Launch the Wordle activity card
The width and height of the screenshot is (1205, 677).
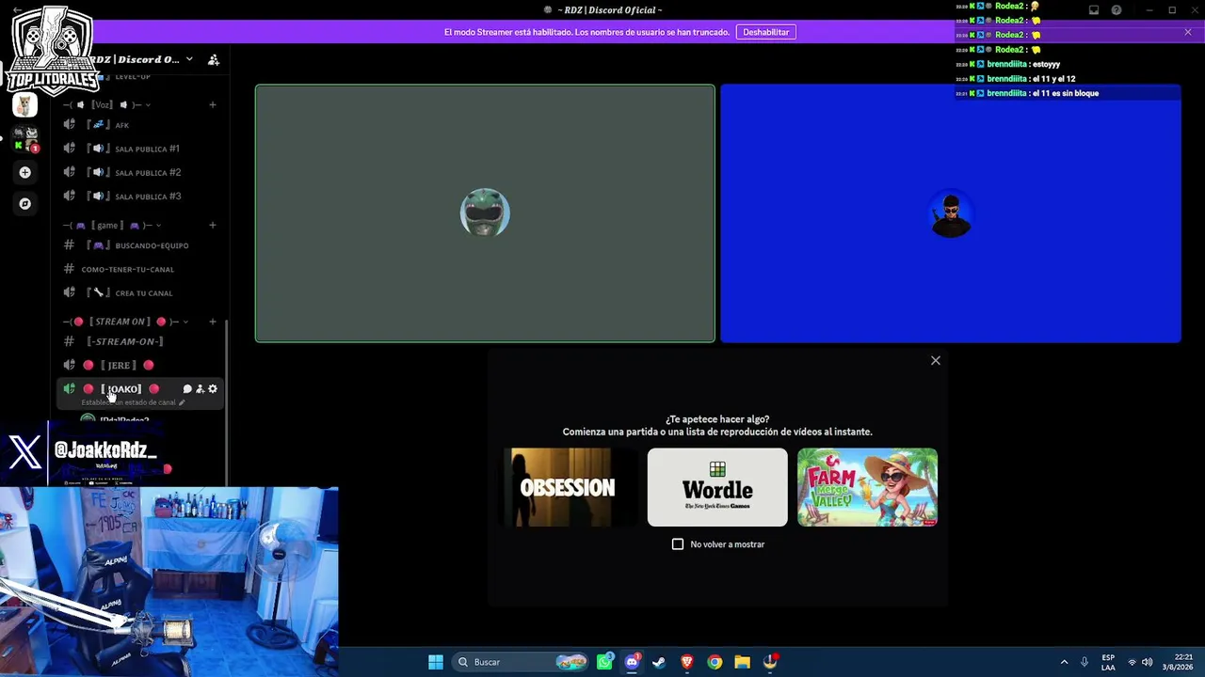[x=717, y=487]
